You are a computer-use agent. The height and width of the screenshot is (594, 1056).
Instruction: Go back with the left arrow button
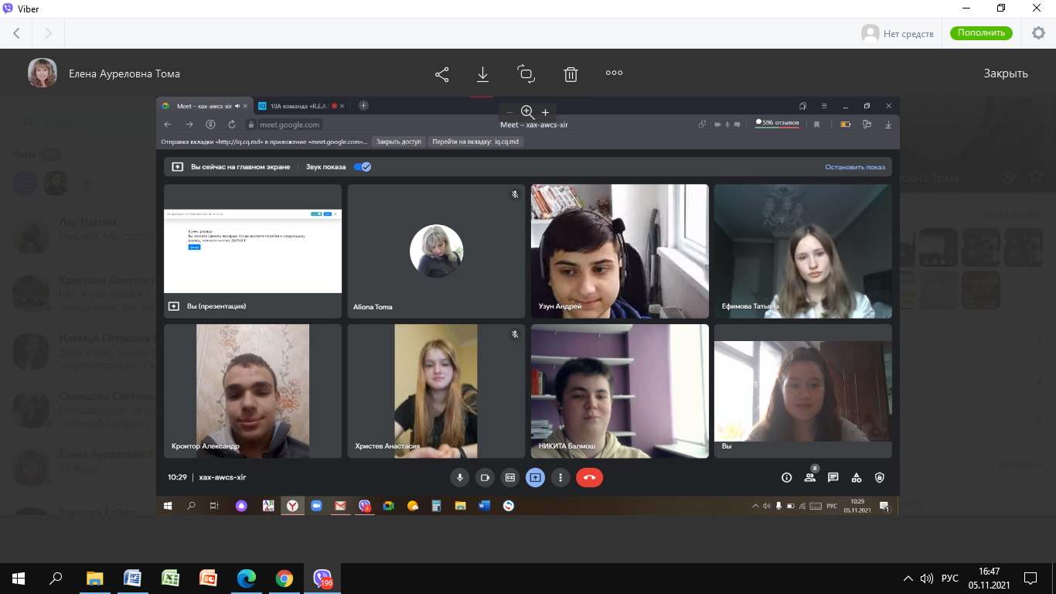coord(16,33)
